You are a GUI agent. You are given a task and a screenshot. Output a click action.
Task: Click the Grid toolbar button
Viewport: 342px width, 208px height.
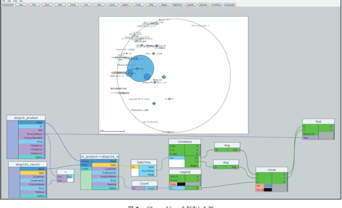pyautogui.click(x=34, y=5)
